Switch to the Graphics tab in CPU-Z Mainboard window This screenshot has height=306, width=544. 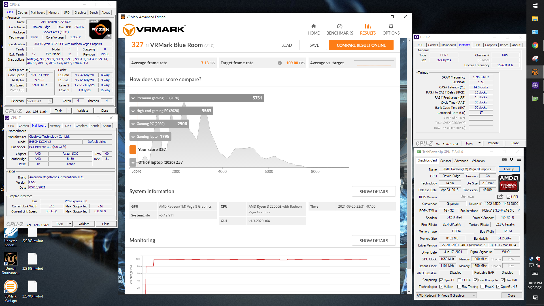pos(81,126)
